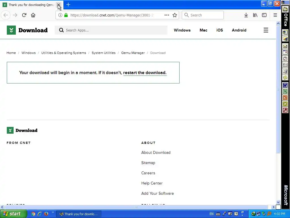Open the Firefox home page icon

coord(33,15)
